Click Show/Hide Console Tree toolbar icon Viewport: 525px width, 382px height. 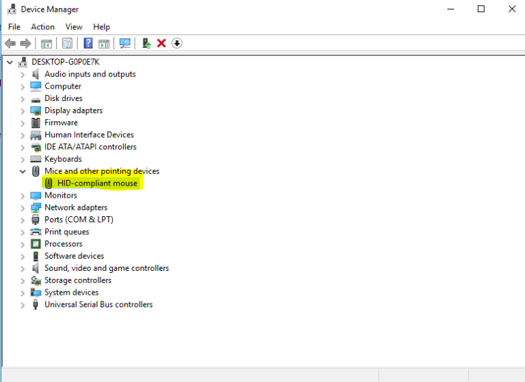click(x=46, y=43)
